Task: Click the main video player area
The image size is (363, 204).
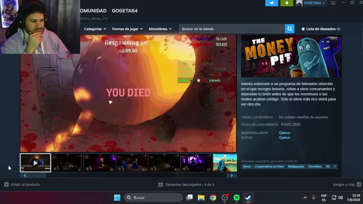Action: tap(128, 93)
